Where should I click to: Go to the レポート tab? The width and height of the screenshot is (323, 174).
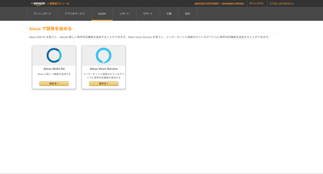[124, 14]
